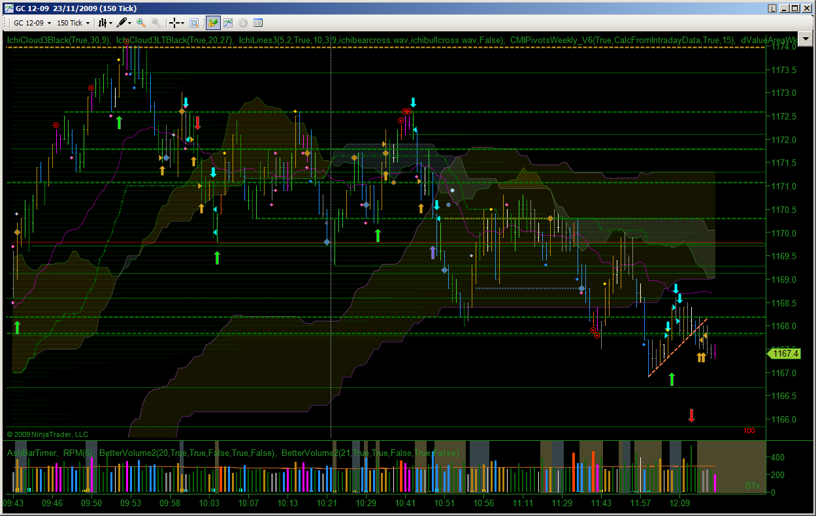Click the greyed dollar strategies icon
The height and width of the screenshot is (516, 816).
coord(243,23)
